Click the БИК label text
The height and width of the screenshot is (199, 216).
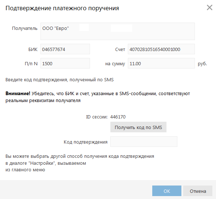pos(33,49)
